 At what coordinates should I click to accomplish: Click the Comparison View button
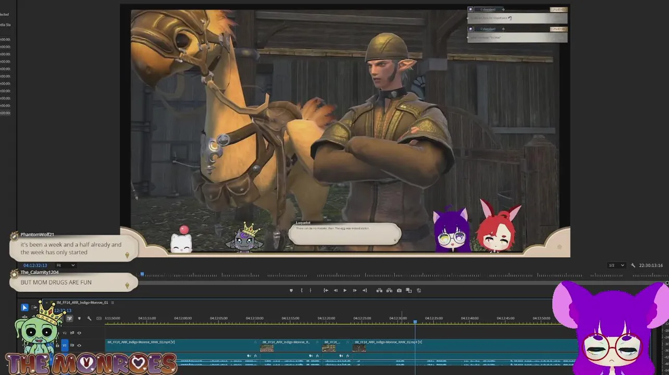(x=409, y=291)
